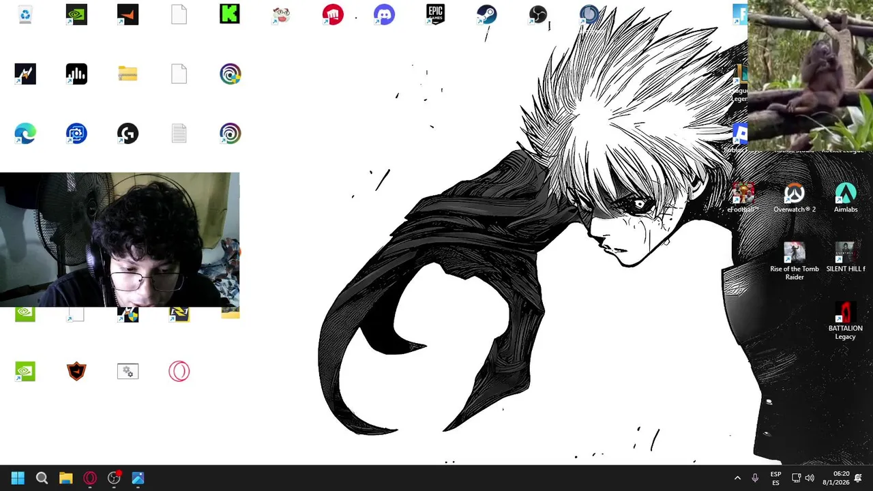This screenshot has height=491, width=873.
Task: Open the Steam desktop shortcut
Action: 486,14
